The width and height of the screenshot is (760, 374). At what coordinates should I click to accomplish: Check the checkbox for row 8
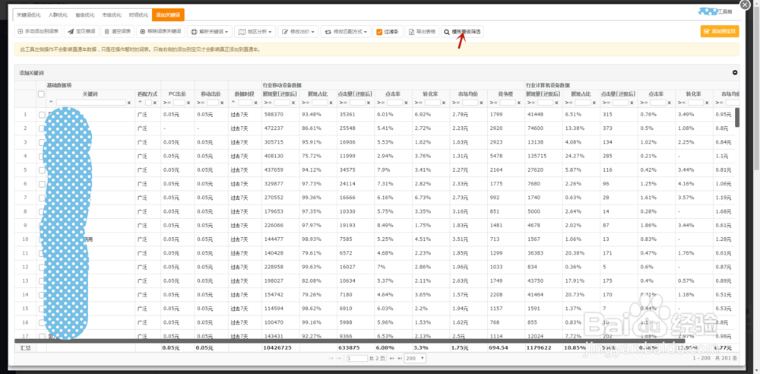click(x=42, y=211)
